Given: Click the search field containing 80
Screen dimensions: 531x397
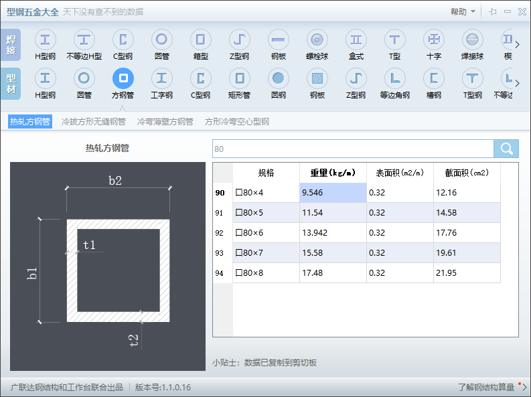Looking at the screenshot, I should coord(352,149).
